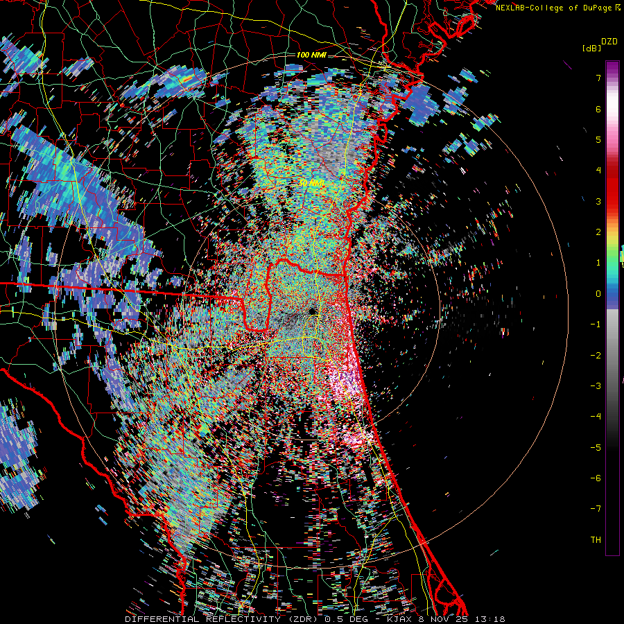Click the positive 6 dB scale label
Viewport: 624px width, 624px height.
[x=598, y=109]
